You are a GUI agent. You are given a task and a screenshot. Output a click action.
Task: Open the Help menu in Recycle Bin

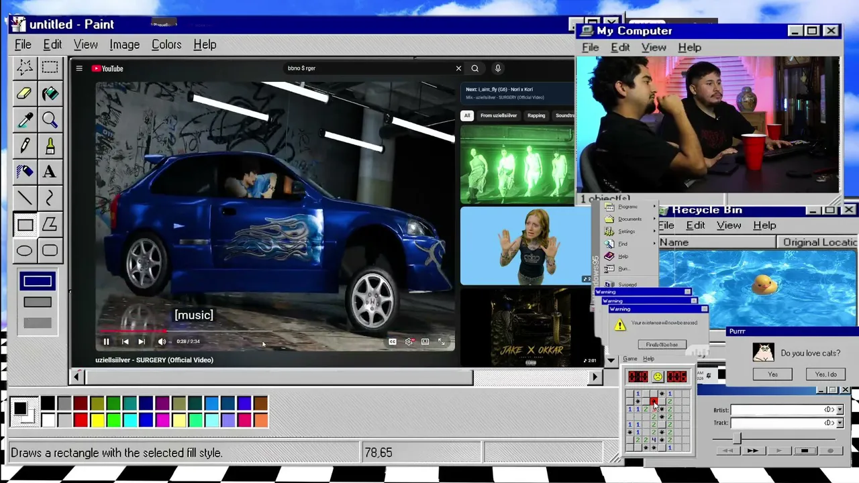point(764,225)
